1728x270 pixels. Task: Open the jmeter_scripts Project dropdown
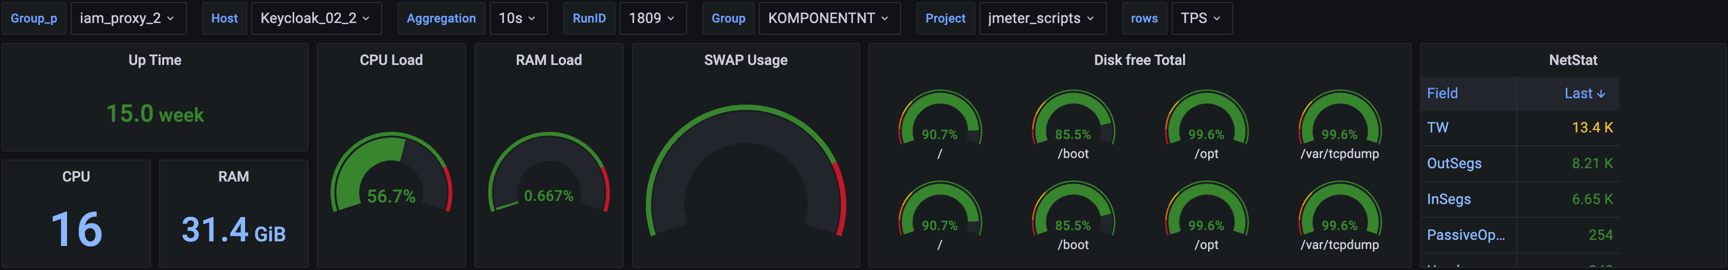click(x=1042, y=18)
